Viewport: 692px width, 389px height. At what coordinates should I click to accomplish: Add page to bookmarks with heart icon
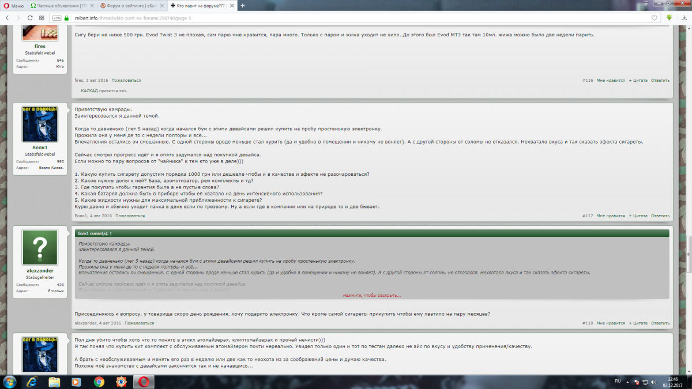tap(654, 18)
